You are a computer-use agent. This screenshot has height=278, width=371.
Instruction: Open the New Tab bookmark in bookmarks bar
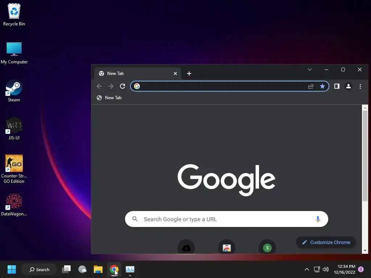[x=109, y=98]
